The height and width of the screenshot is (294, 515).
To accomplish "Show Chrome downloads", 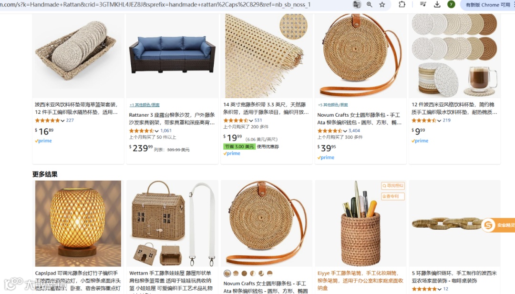I will point(437,4).
